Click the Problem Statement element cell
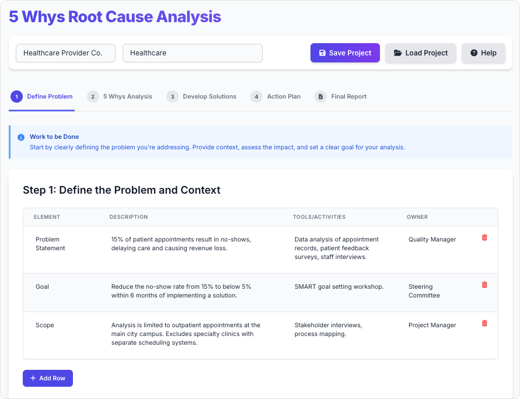The width and height of the screenshot is (520, 399). (50, 244)
